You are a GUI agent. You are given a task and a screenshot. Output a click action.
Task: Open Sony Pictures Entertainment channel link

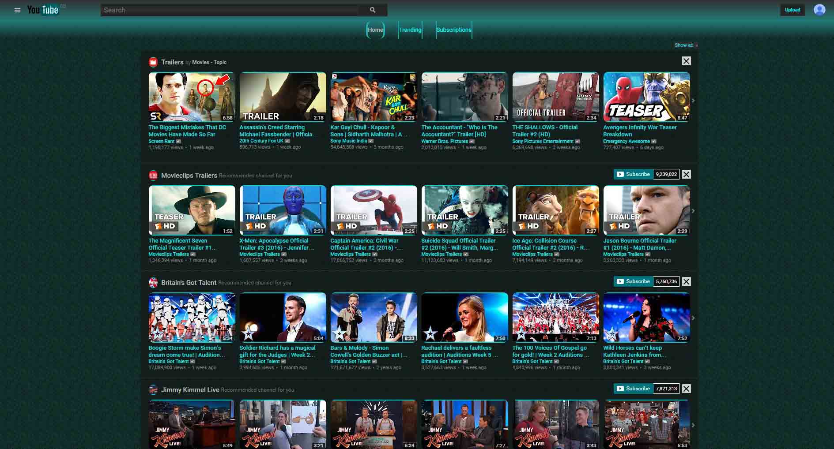click(543, 141)
